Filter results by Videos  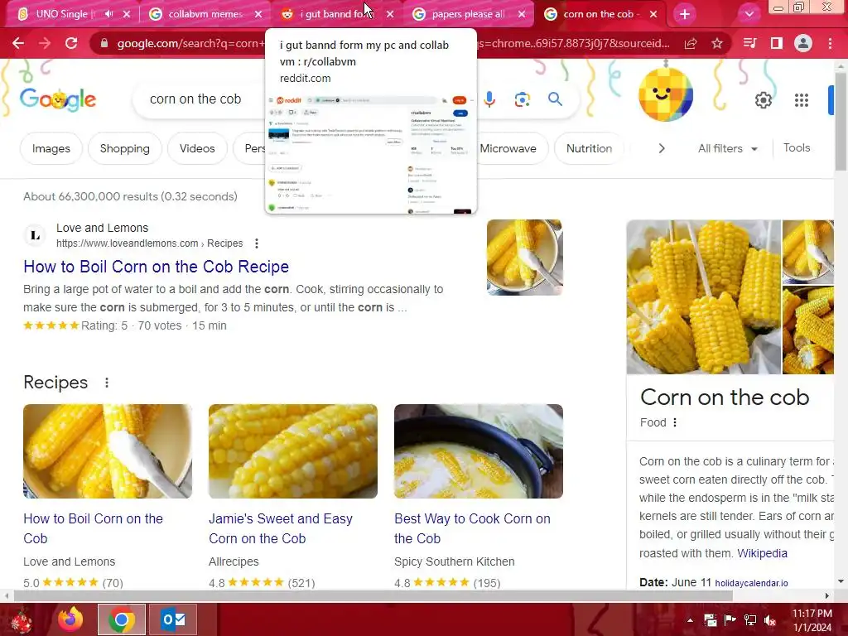pos(197,148)
